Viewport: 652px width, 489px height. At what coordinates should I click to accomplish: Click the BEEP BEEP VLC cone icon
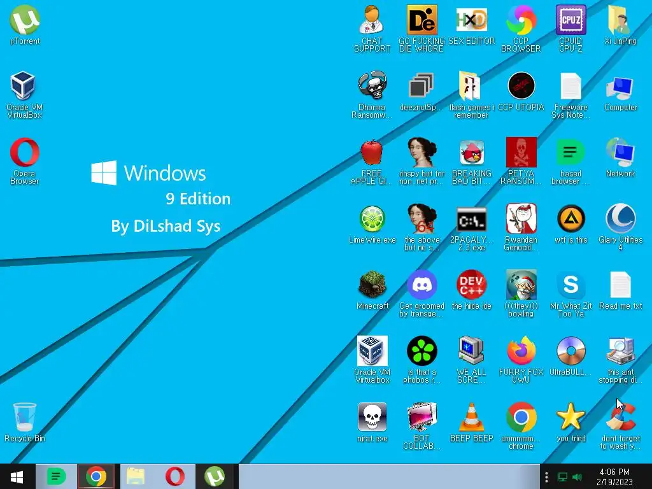pyautogui.click(x=471, y=417)
